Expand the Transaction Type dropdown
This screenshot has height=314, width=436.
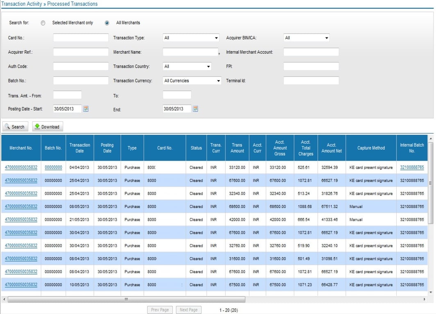(x=191, y=38)
